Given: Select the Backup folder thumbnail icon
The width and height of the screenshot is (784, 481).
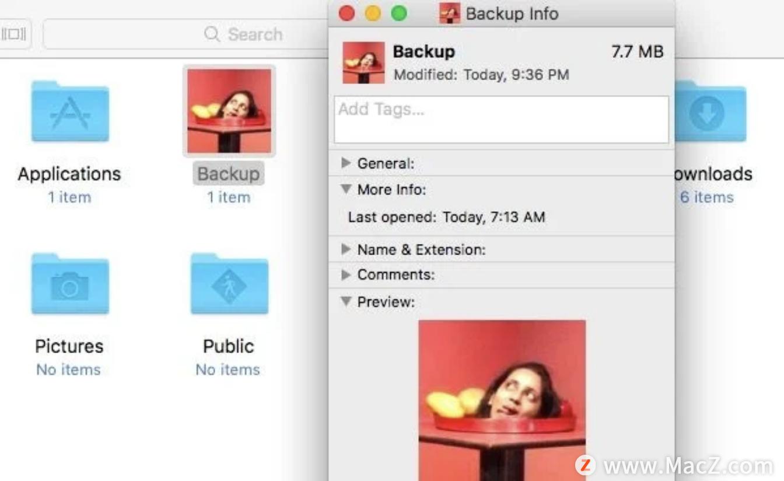Looking at the screenshot, I should pyautogui.click(x=229, y=111).
